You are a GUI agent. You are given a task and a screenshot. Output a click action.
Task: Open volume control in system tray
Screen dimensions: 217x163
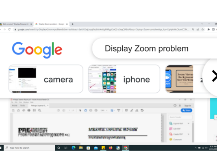(206, 148)
